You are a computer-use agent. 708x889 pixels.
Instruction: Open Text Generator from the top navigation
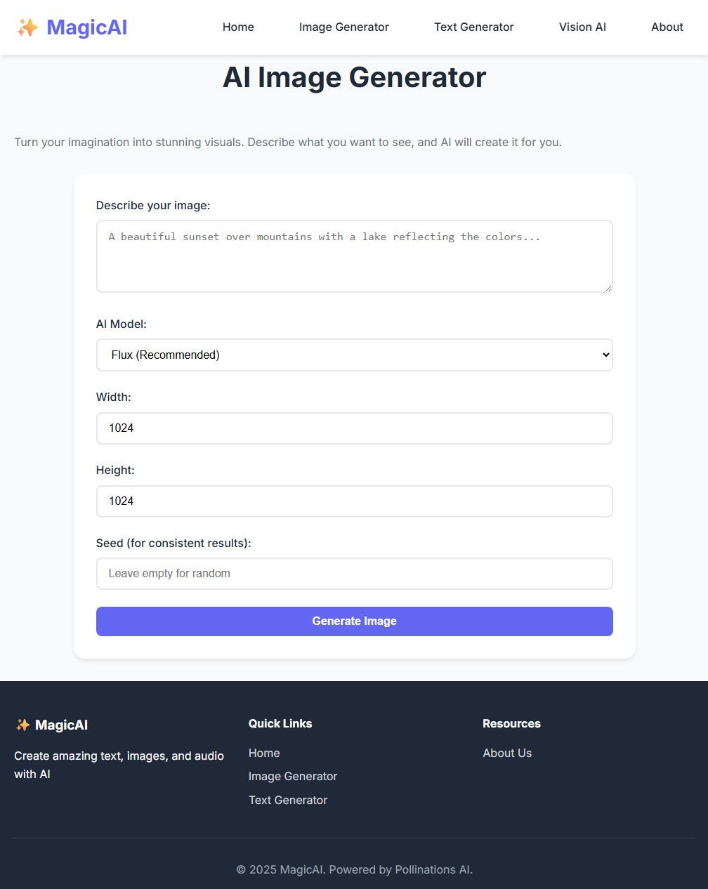[x=473, y=27]
